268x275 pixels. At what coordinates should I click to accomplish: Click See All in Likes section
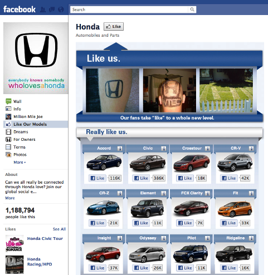pos(59,229)
